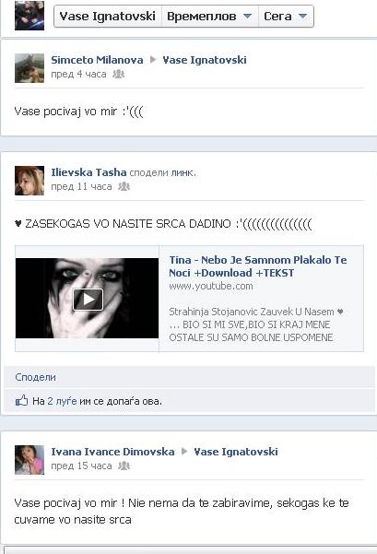Click Vase Ignatovski header name button
Image resolution: width=377 pixels, height=554 pixels.
(x=108, y=16)
